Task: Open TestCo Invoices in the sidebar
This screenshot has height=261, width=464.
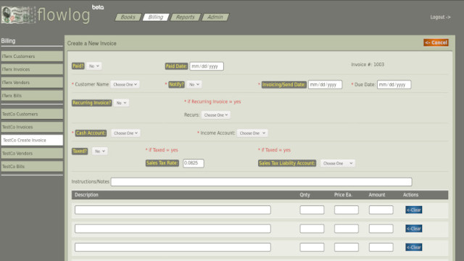Action: pos(32,127)
